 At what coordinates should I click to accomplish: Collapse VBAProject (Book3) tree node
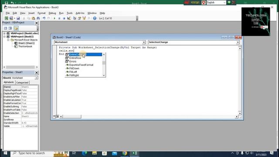pos(4,37)
